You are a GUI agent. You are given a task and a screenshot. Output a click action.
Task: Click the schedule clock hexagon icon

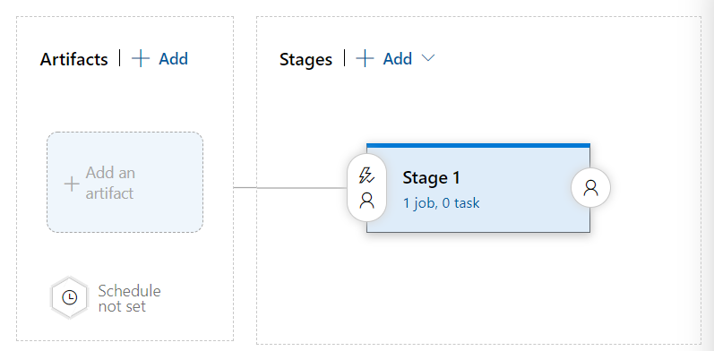(x=69, y=297)
